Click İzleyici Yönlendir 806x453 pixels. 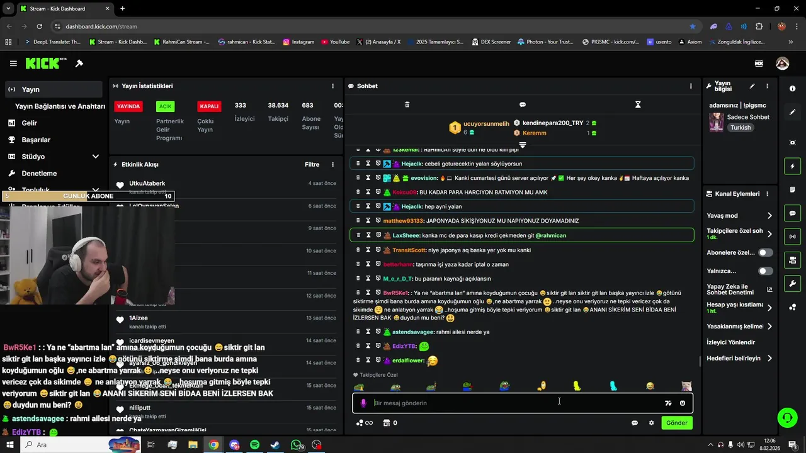tap(730, 342)
